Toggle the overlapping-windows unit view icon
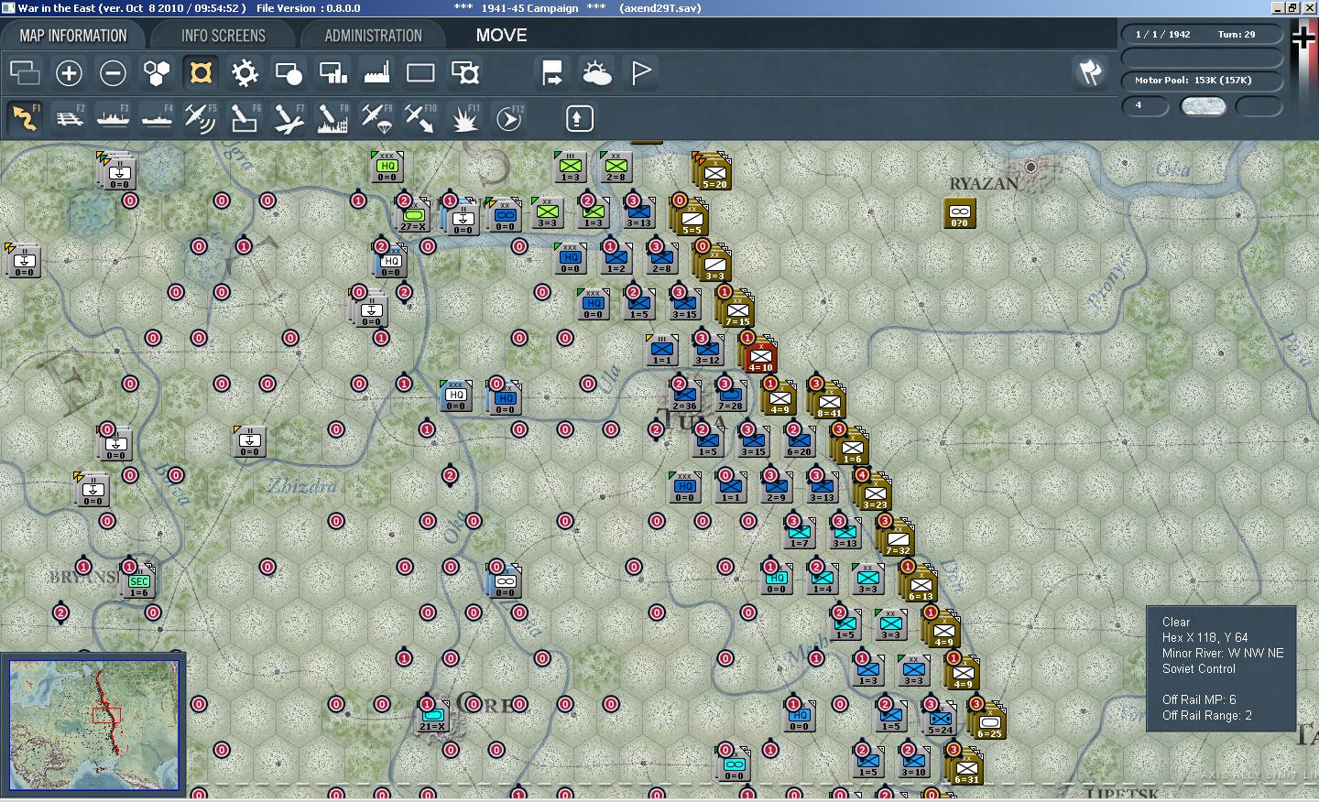 (25, 72)
